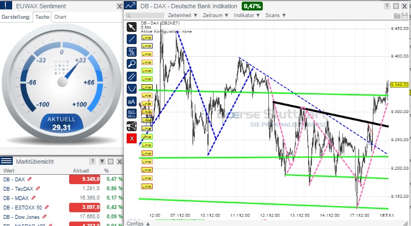This screenshot has height=226, width=411.
Task: Open the Scans dropdown
Action: [275, 15]
